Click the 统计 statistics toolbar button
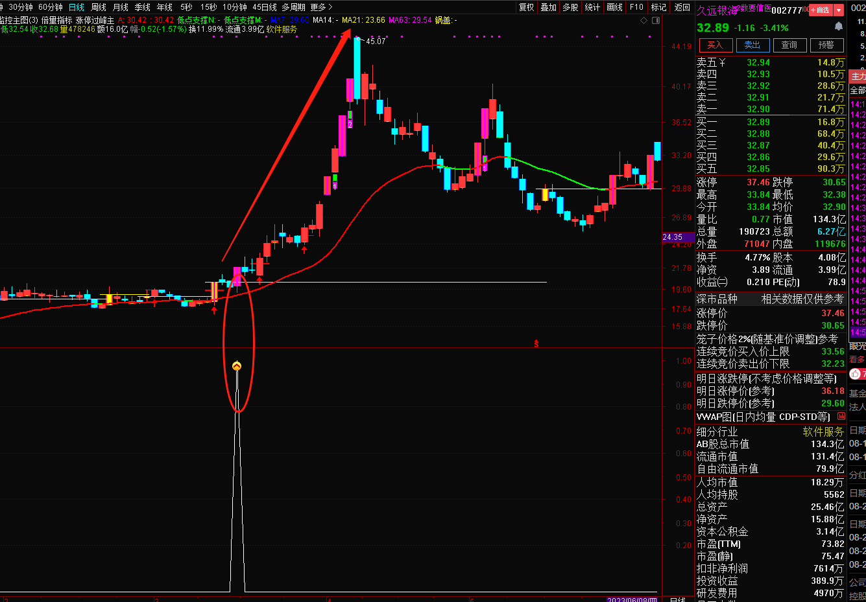Image resolution: width=866 pixels, height=602 pixels. coord(592,7)
